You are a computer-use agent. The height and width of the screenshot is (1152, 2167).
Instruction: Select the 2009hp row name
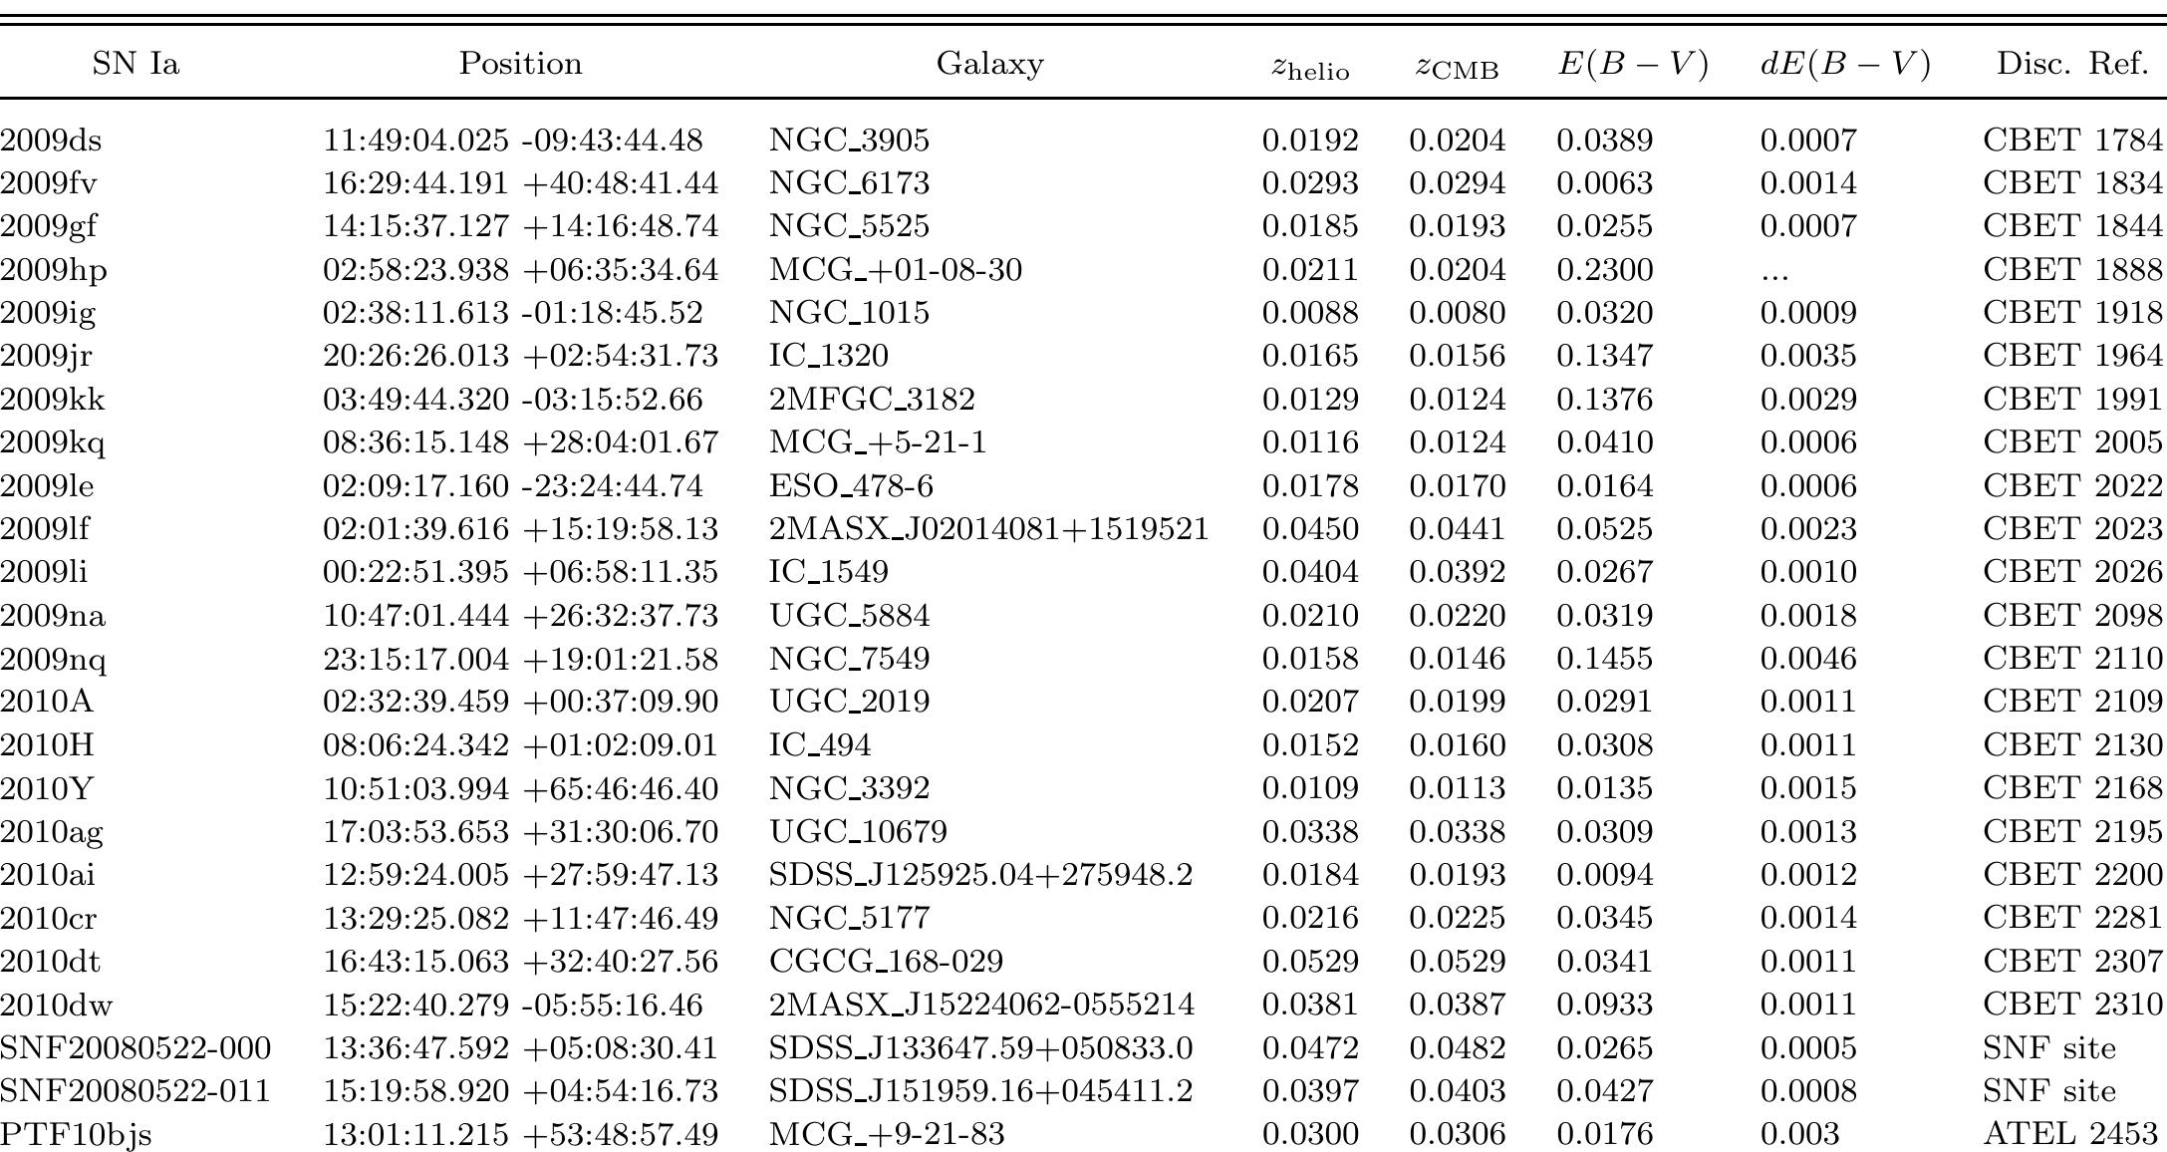[54, 270]
